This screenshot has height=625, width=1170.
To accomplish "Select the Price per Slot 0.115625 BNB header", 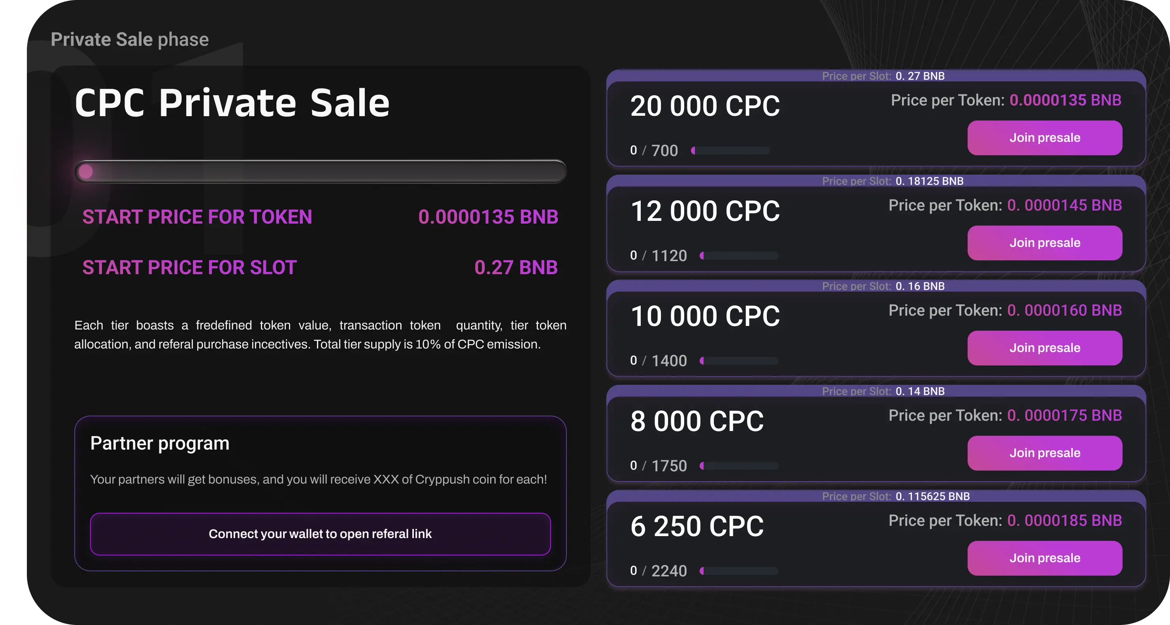I will click(895, 496).
